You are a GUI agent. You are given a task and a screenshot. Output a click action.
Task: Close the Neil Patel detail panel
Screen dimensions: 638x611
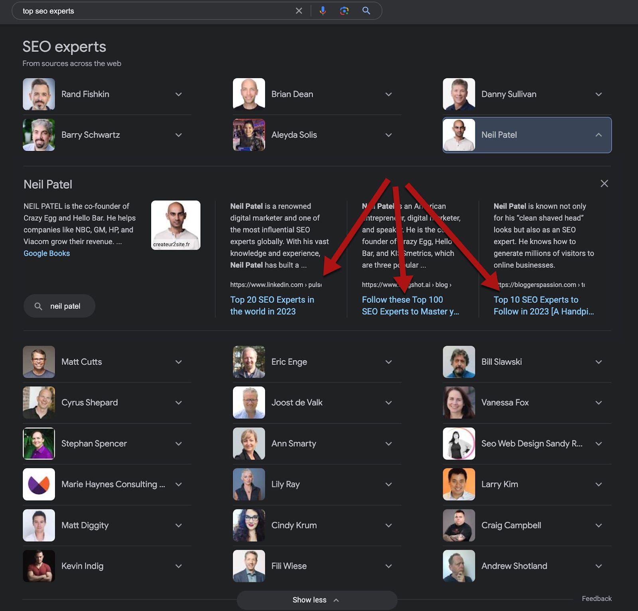pos(604,184)
